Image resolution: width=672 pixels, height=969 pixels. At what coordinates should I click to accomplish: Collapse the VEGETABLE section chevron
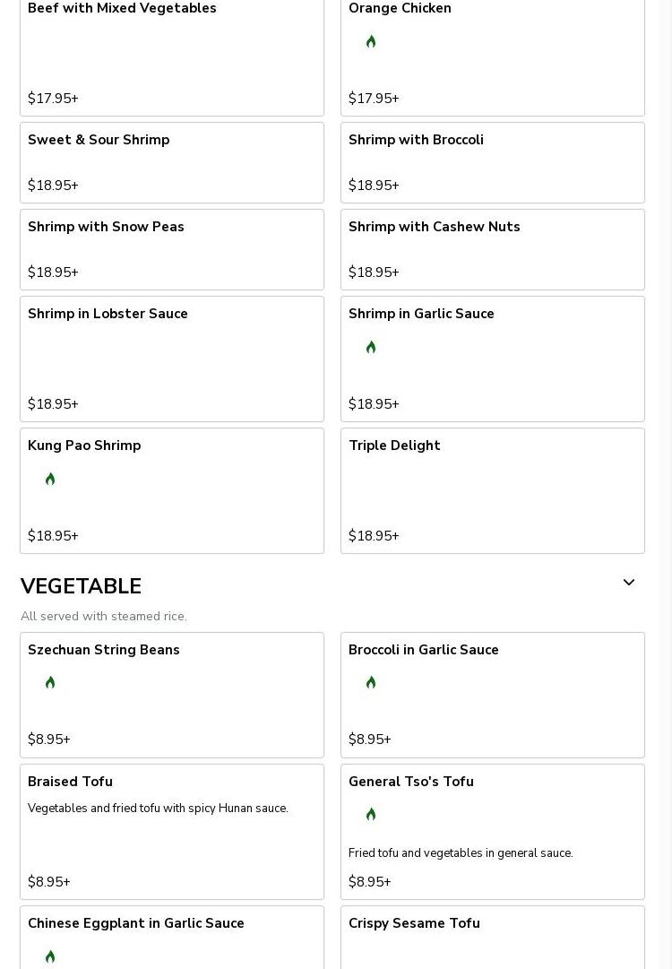(629, 583)
